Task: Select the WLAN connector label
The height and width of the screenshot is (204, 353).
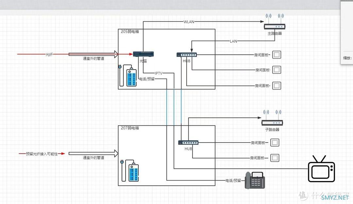Action: pyautogui.click(x=189, y=22)
